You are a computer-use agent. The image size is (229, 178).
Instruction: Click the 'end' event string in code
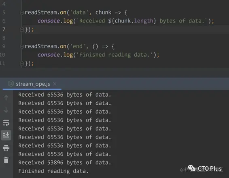[x=78, y=46]
